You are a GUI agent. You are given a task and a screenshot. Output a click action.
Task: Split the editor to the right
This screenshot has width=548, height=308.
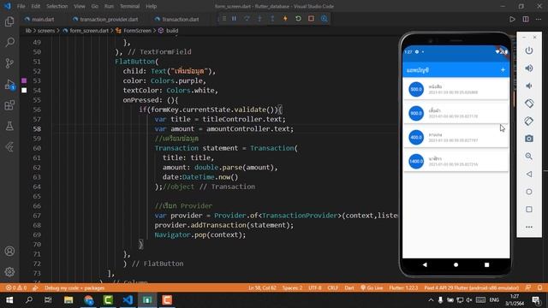point(526,19)
